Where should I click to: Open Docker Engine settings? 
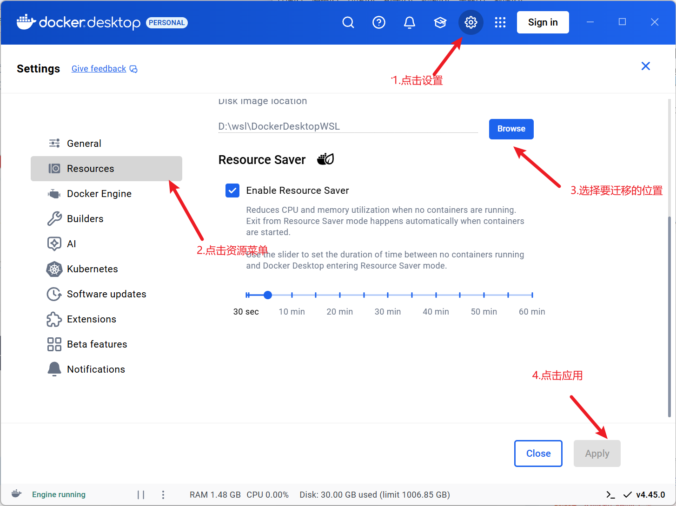106,194
